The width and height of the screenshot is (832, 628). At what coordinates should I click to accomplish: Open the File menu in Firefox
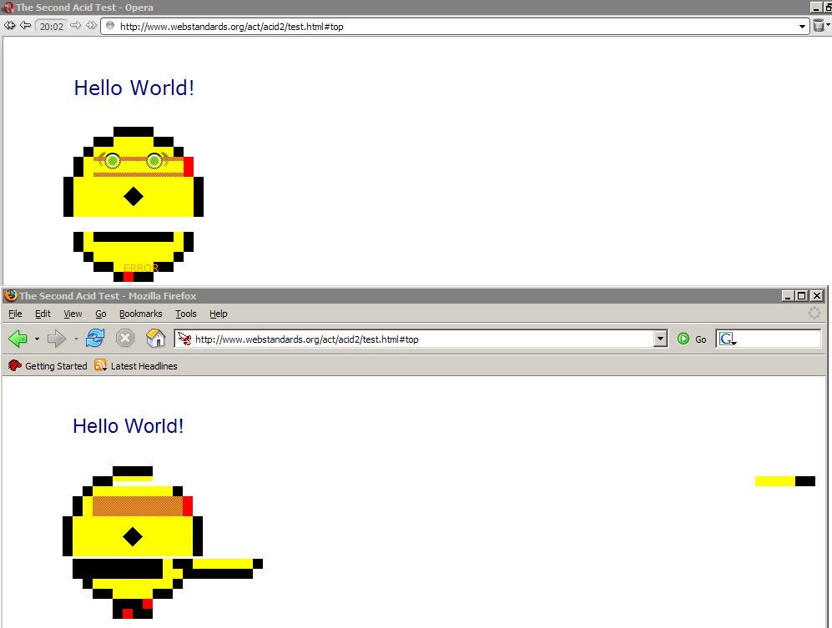15,314
